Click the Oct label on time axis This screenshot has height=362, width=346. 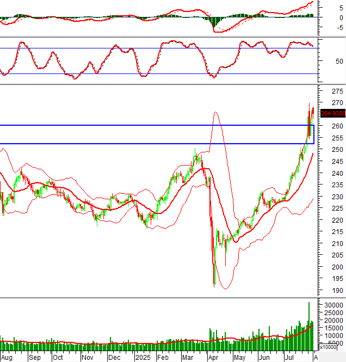coord(58,358)
